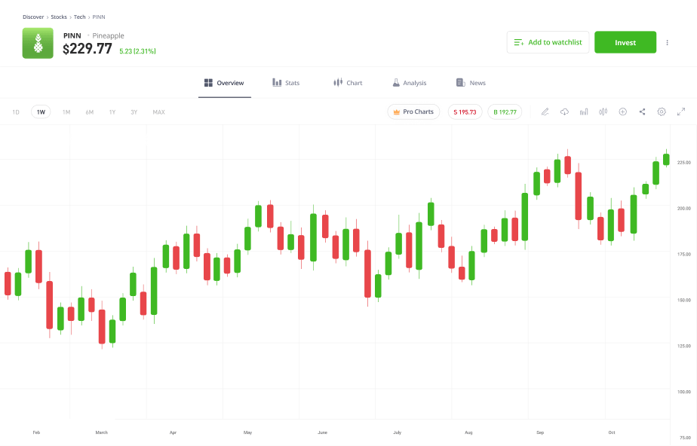Click the green Invest button
The height and width of the screenshot is (446, 697).
click(x=625, y=42)
